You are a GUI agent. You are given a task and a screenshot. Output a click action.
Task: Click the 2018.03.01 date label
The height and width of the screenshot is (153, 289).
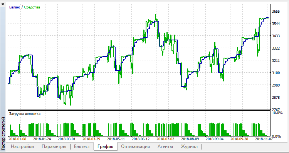click(x=67, y=139)
